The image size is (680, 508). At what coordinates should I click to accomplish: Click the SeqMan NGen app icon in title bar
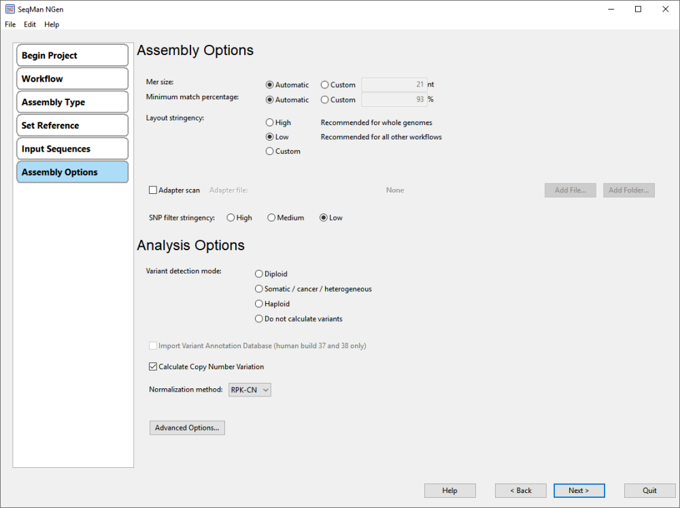[x=10, y=9]
